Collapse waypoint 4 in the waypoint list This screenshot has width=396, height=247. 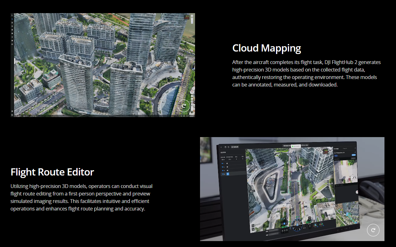(222, 174)
